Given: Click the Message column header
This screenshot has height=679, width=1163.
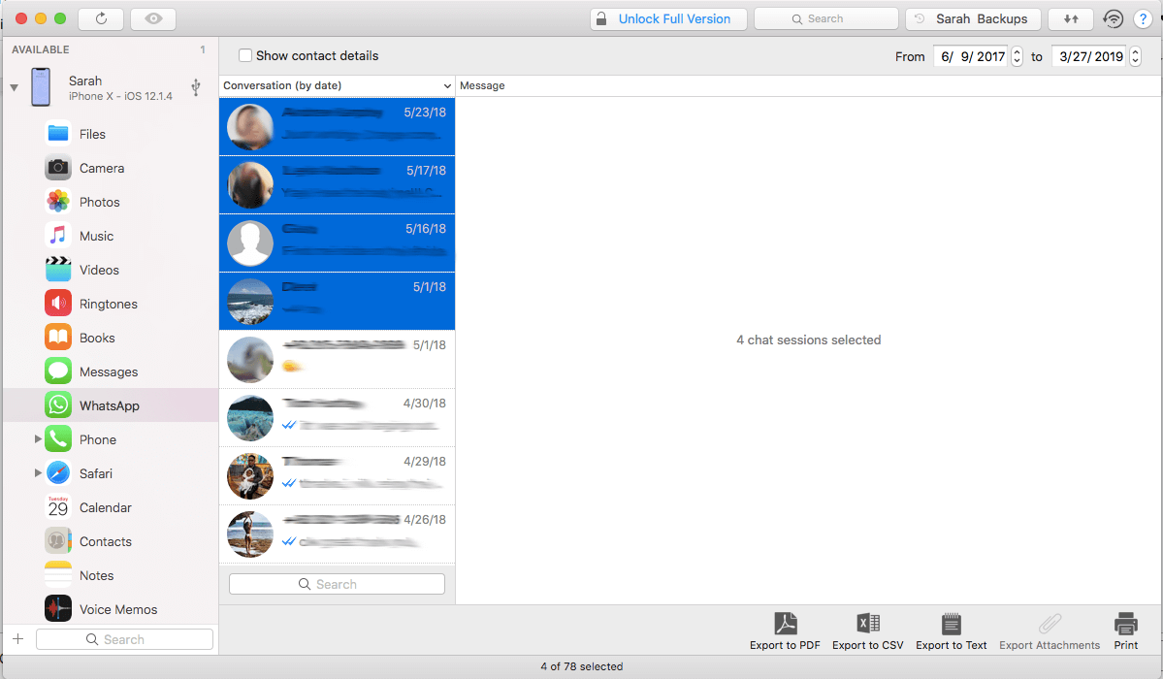Looking at the screenshot, I should (x=482, y=85).
